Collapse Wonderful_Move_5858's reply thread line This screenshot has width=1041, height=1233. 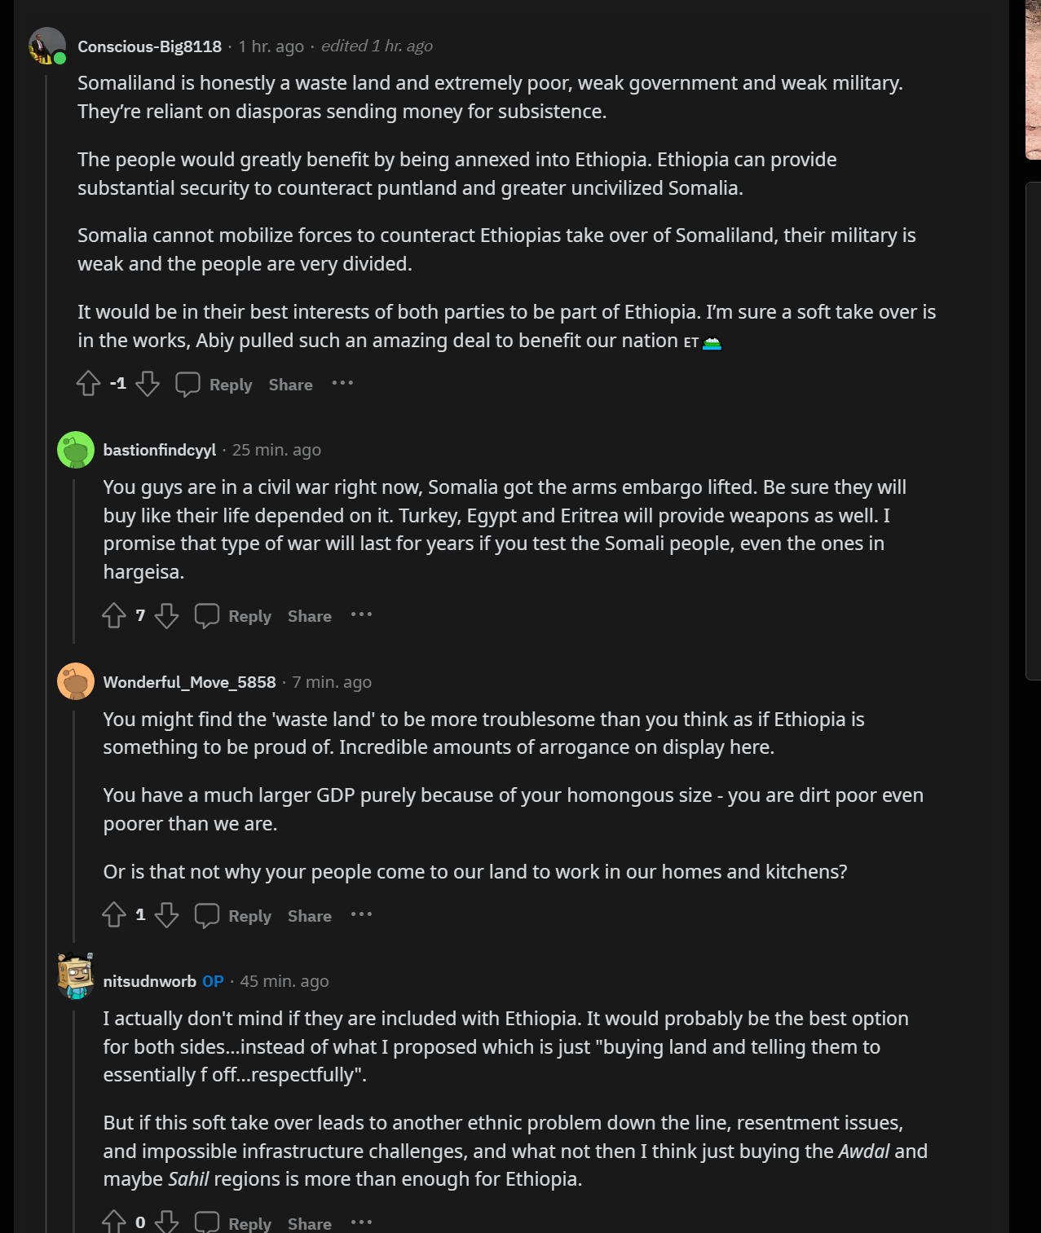73,823
